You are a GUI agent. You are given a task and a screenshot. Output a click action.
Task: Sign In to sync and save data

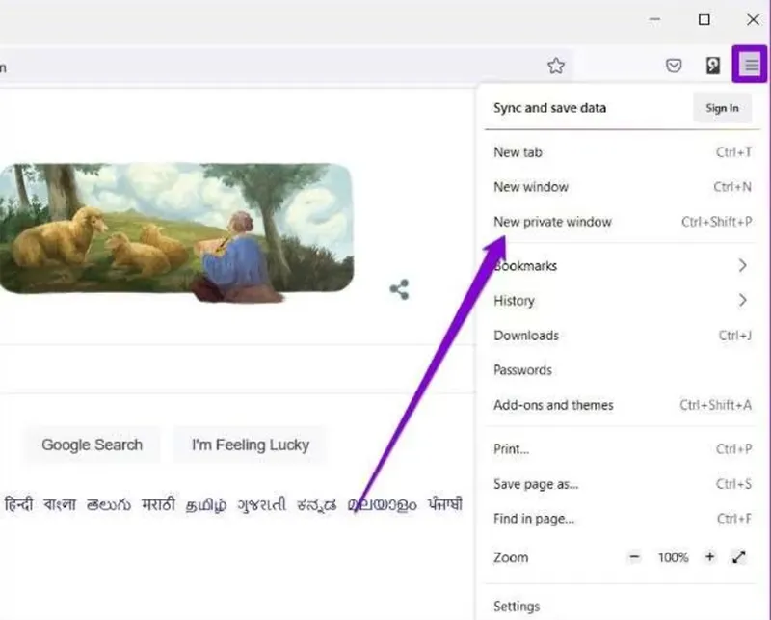click(722, 108)
